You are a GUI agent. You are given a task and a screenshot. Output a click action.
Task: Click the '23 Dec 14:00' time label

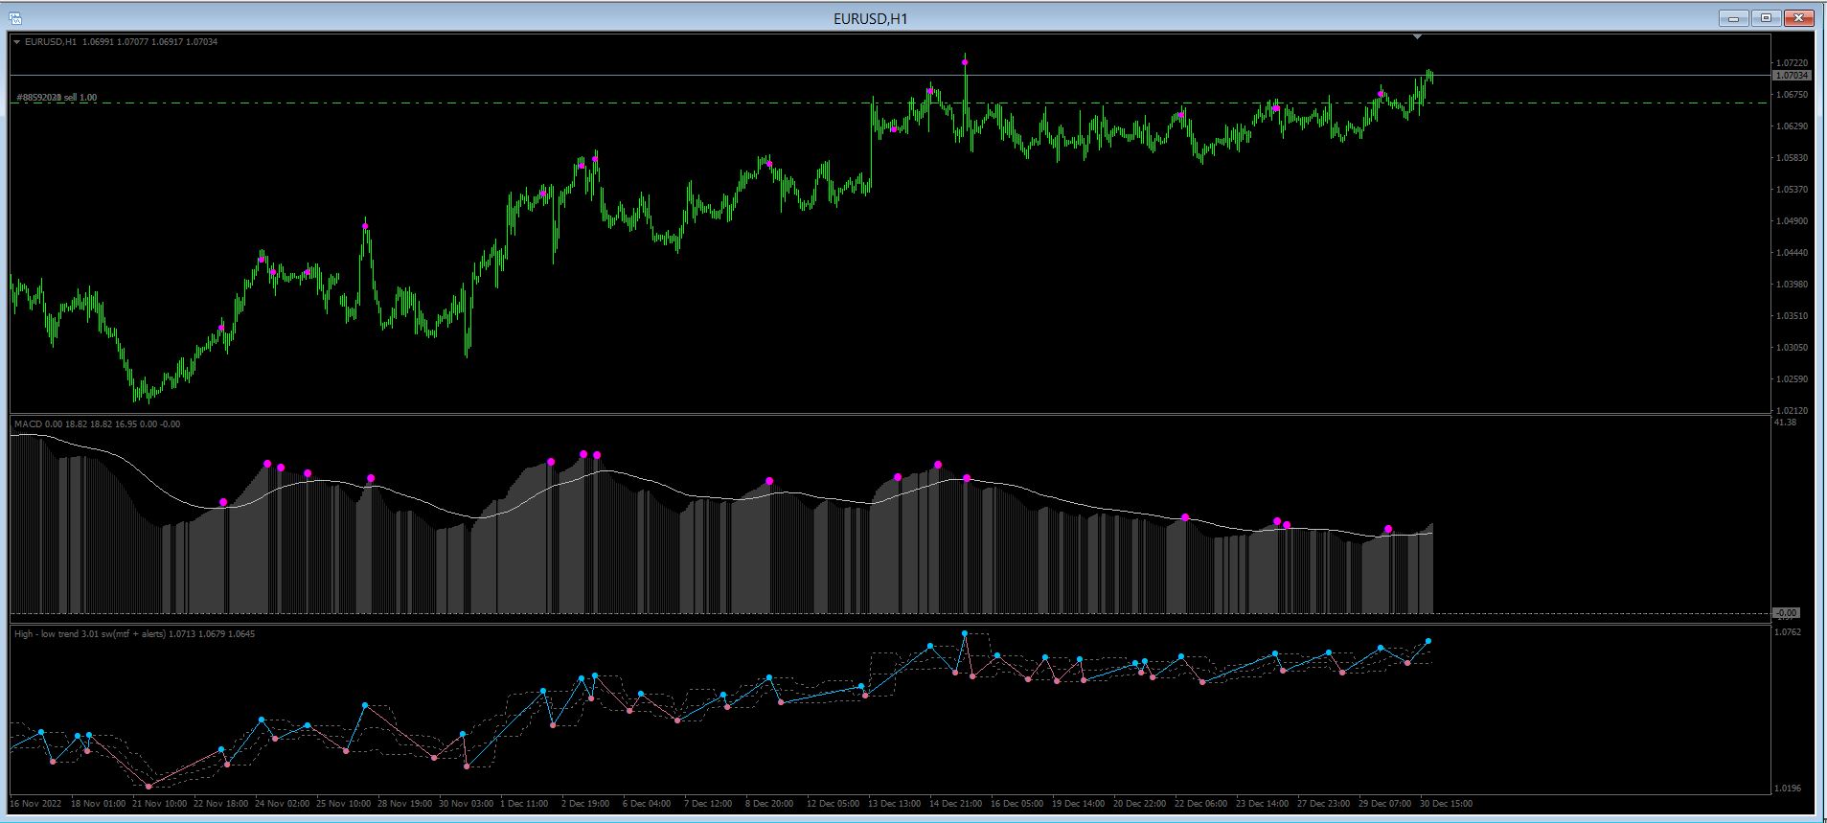coord(1264,804)
